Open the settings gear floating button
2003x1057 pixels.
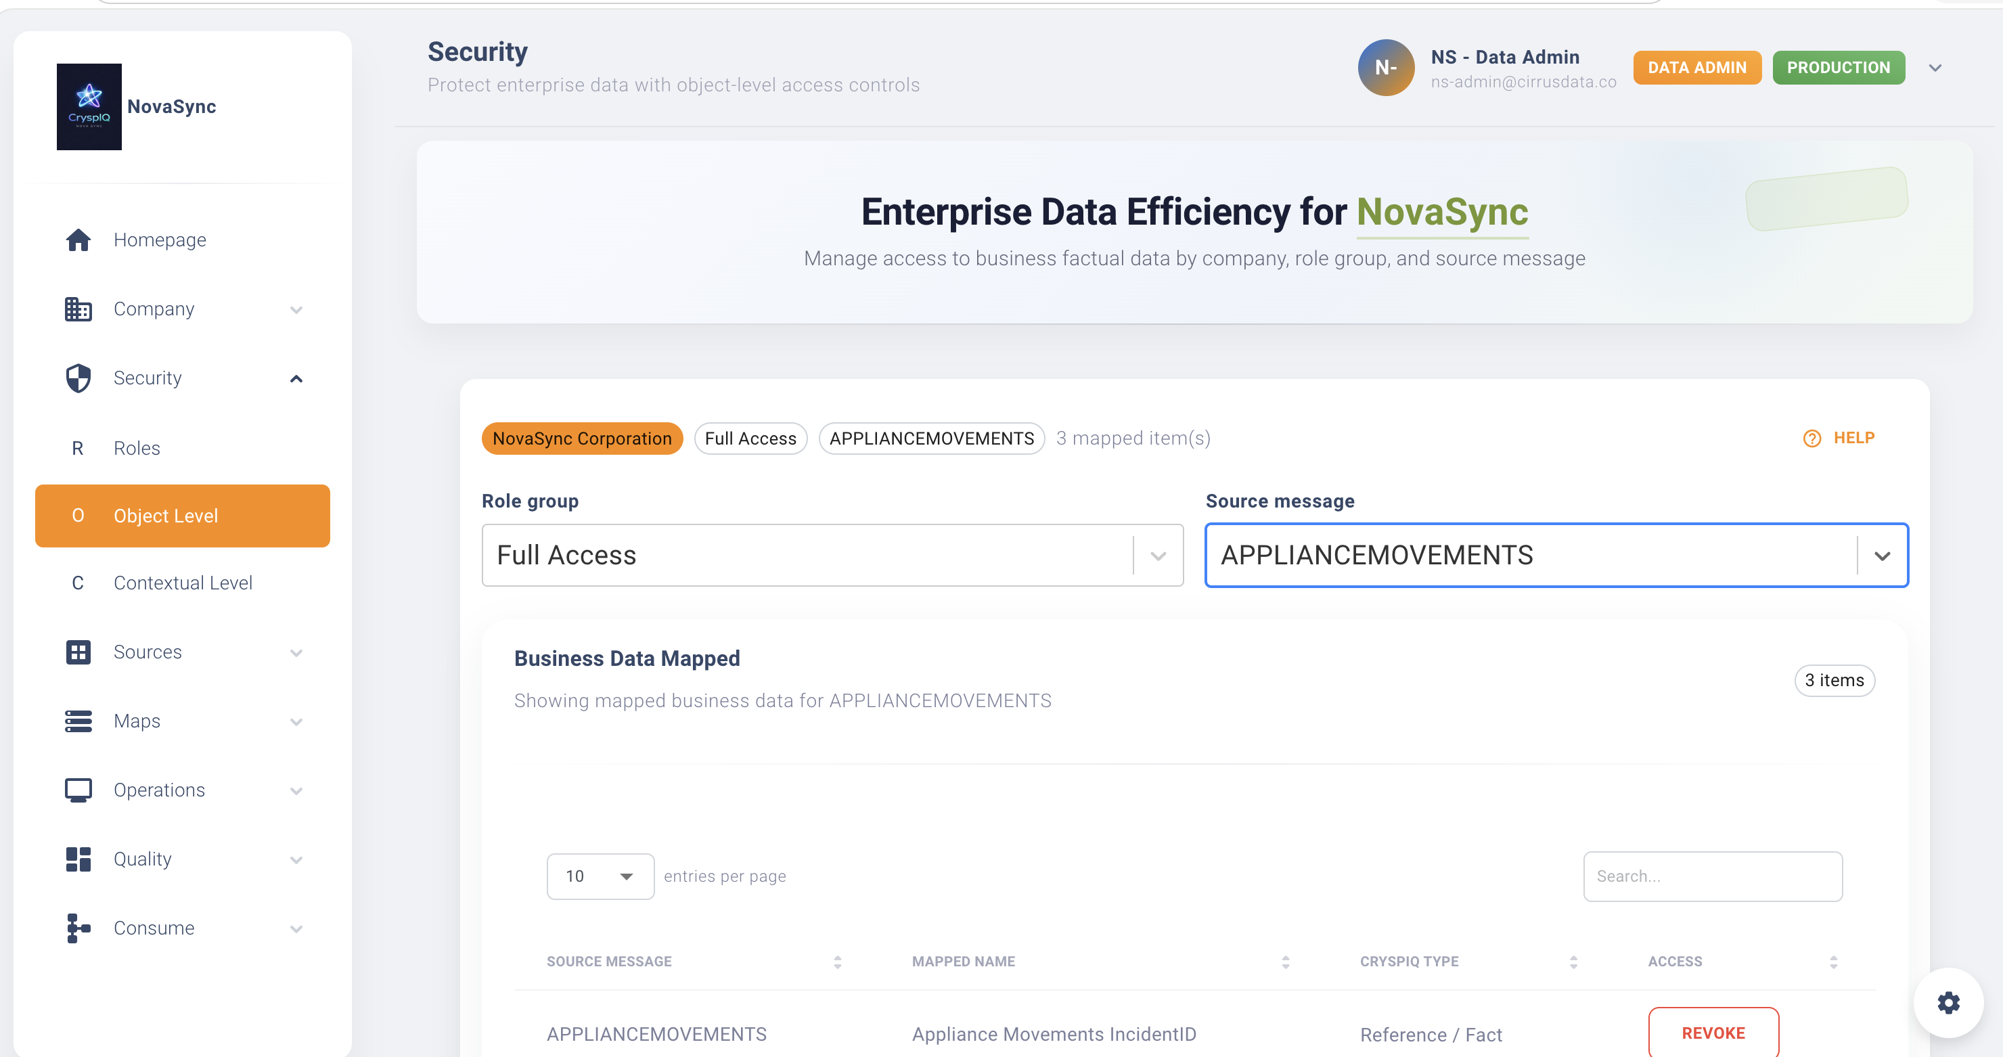coord(1948,1003)
